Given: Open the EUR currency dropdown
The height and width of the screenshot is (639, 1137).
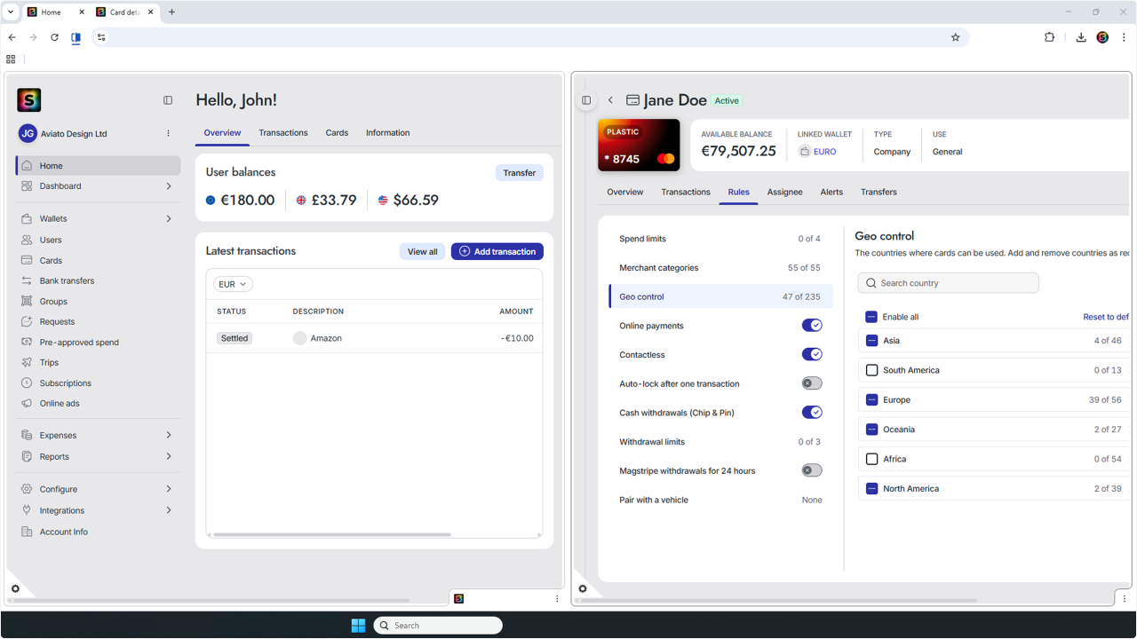Looking at the screenshot, I should [233, 284].
